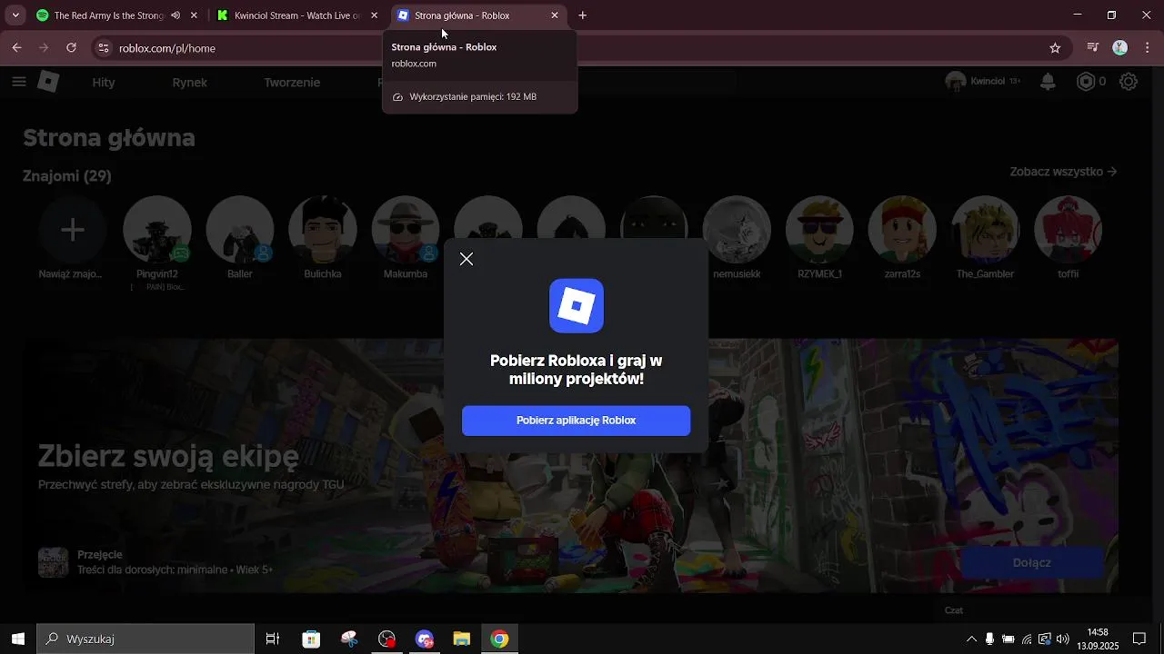Viewport: 1164px width, 654px height.
Task: Open the volume control in system tray
Action: (x=1062, y=639)
